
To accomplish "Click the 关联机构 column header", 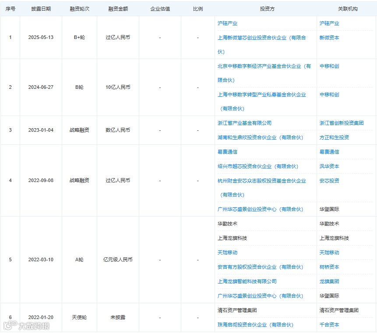I will 348,9.
